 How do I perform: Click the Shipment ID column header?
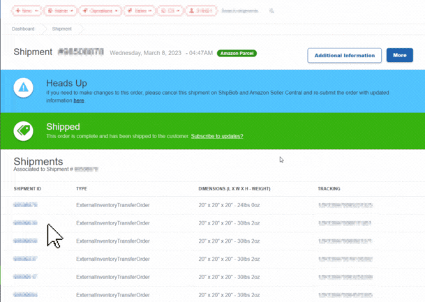(x=28, y=189)
